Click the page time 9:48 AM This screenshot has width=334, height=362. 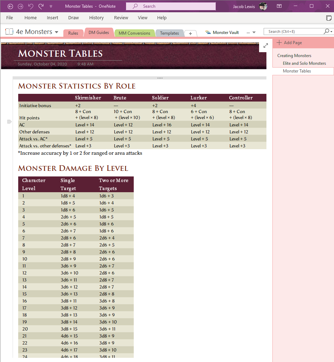coord(85,64)
